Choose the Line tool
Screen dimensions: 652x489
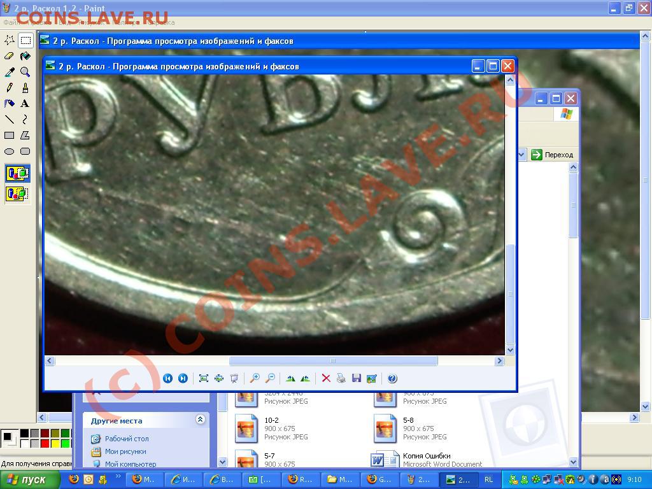pyautogui.click(x=9, y=119)
